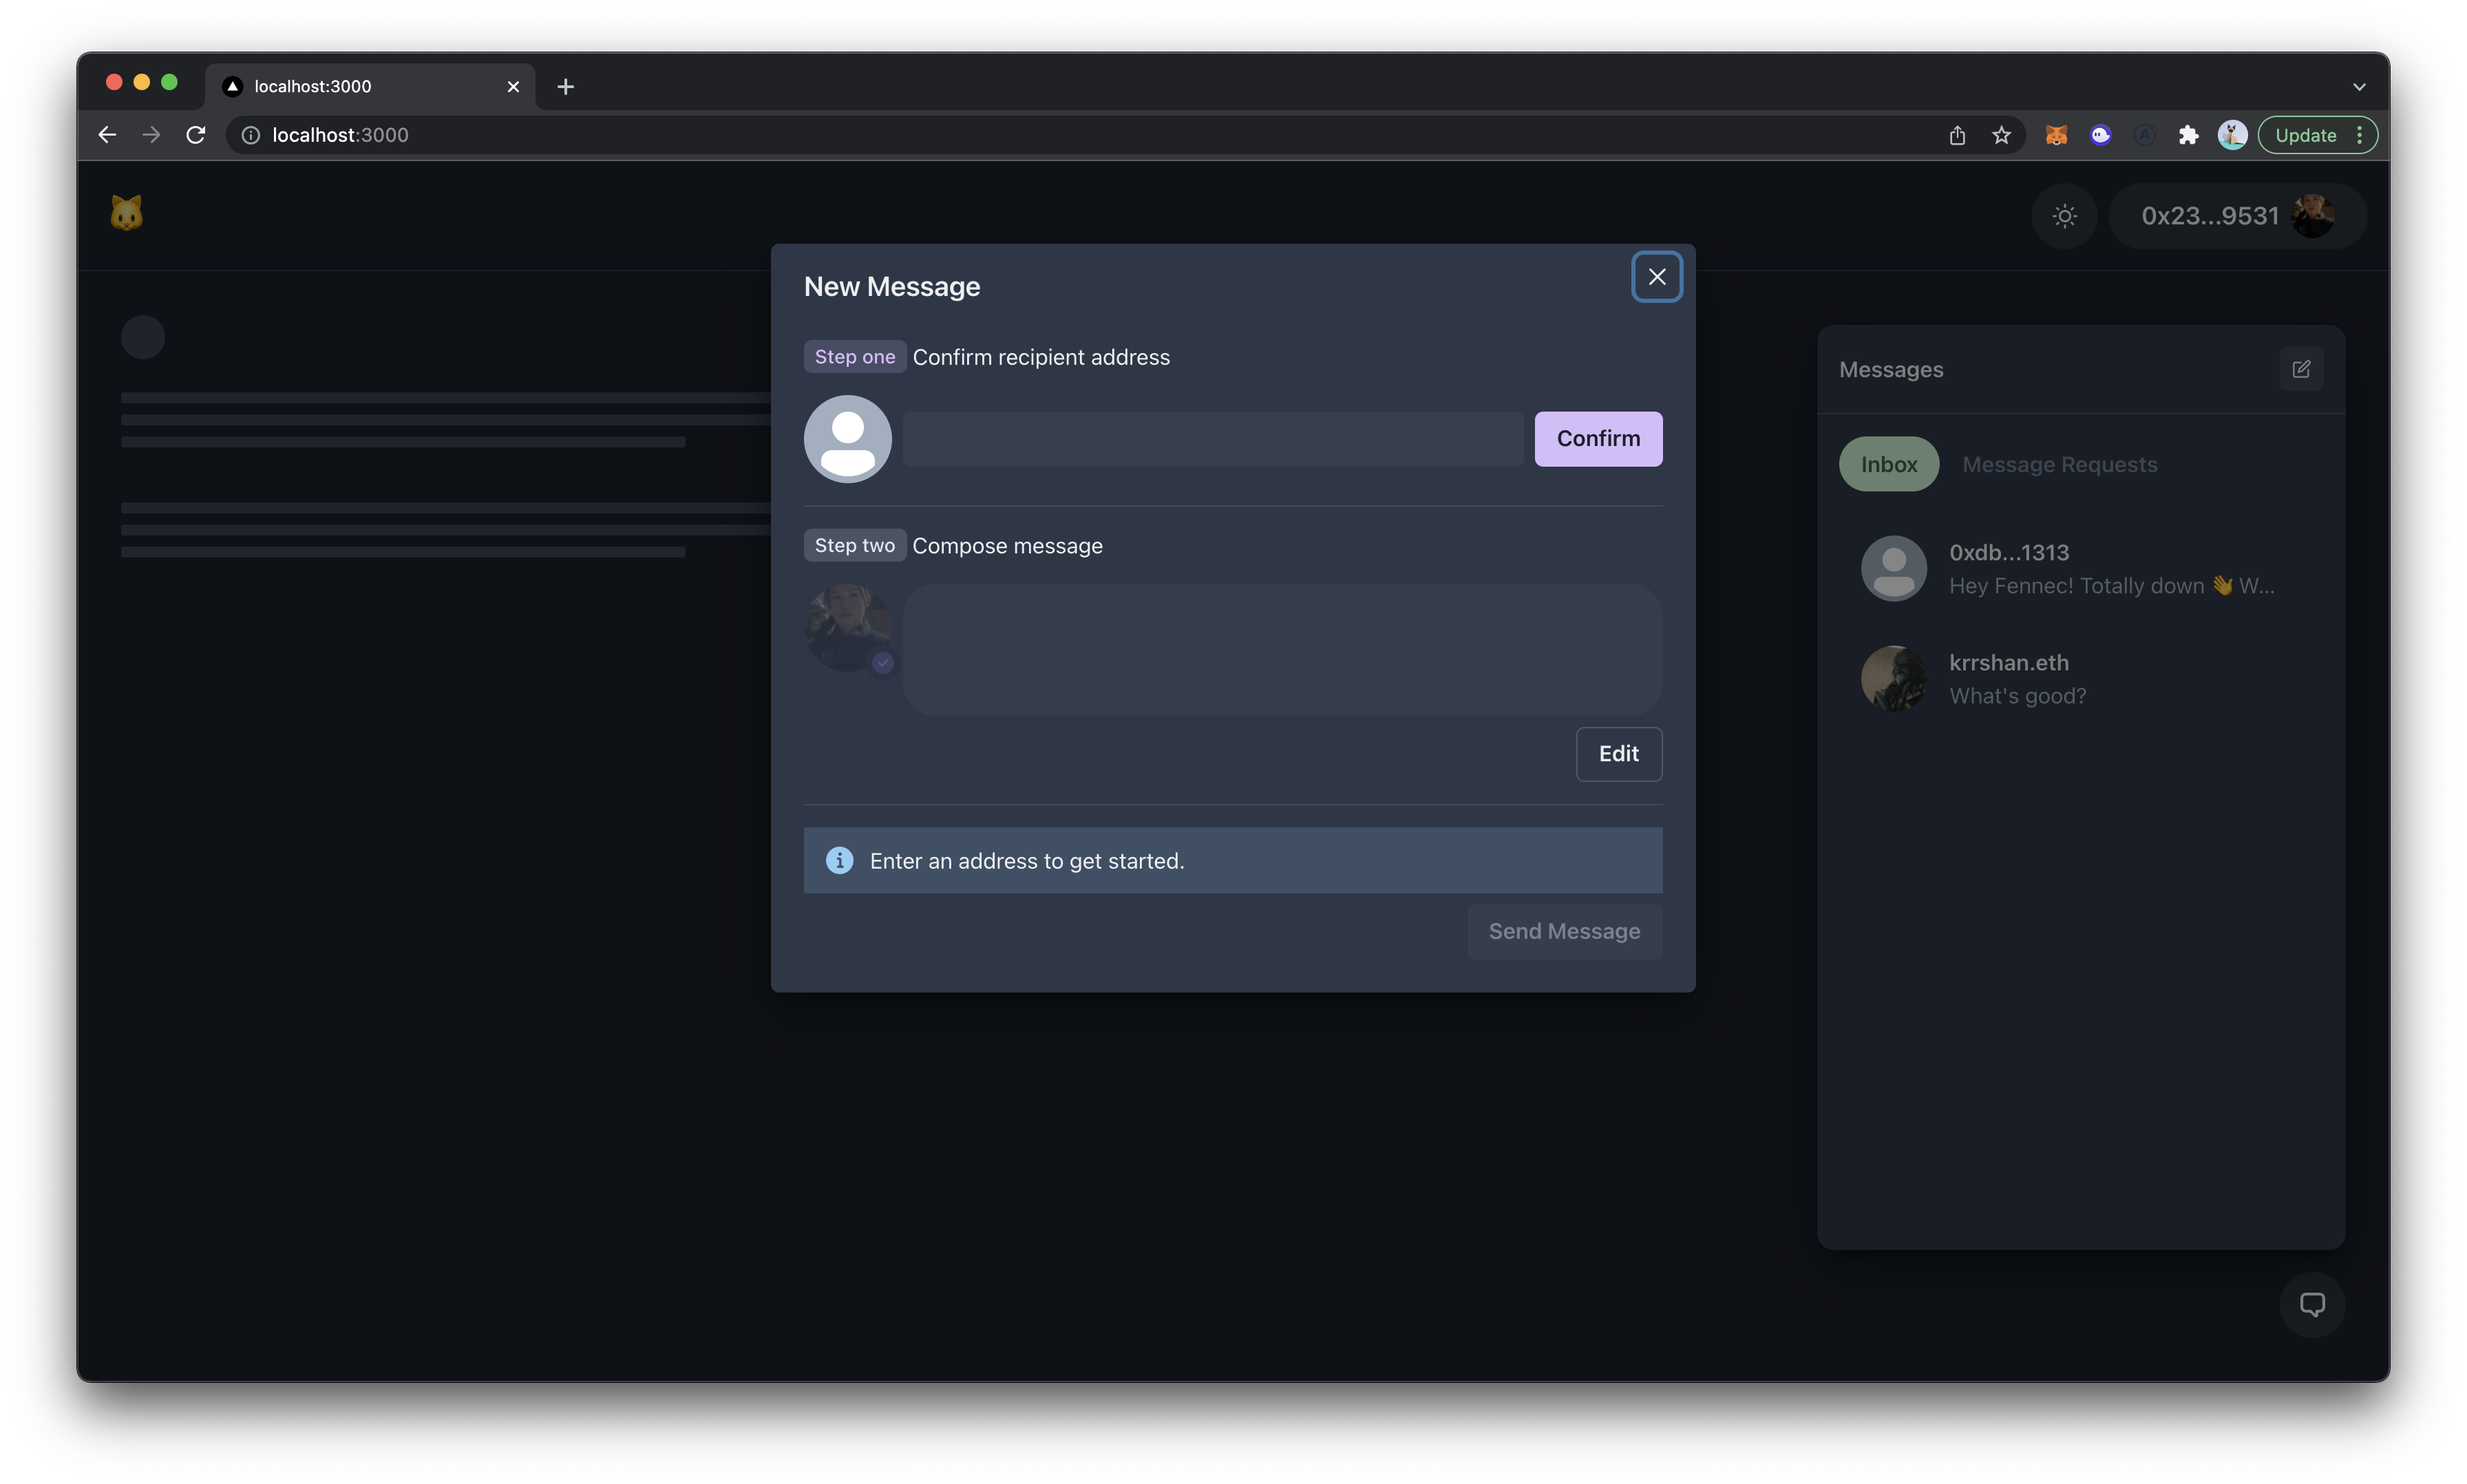Switch to the Inbox tab
2467x1484 pixels.
click(x=1889, y=462)
